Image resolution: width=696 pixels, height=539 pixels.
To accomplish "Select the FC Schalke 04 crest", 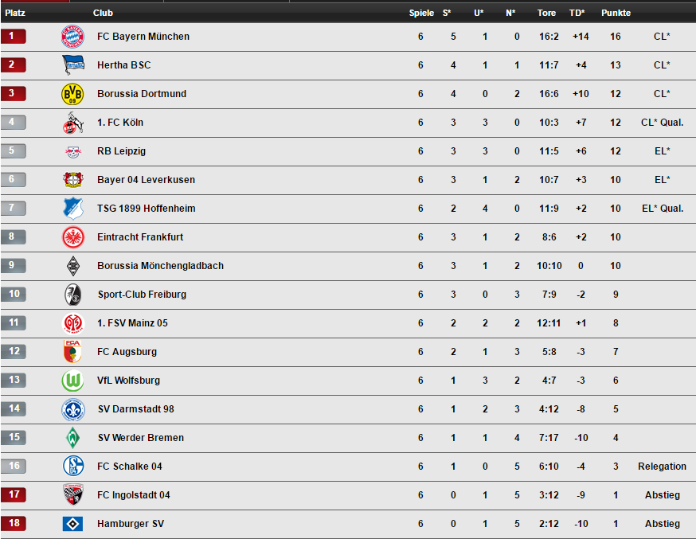I will point(73,467).
